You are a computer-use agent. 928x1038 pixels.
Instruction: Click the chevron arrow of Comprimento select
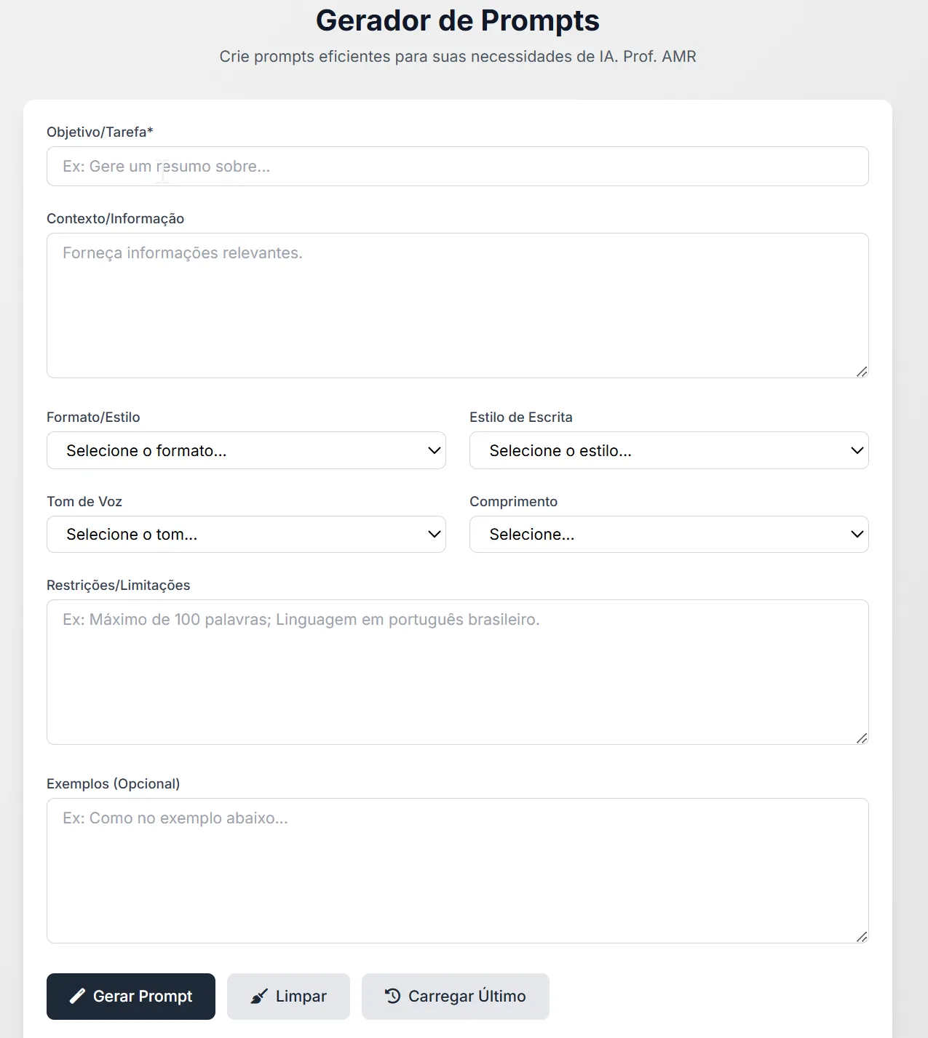[857, 535]
